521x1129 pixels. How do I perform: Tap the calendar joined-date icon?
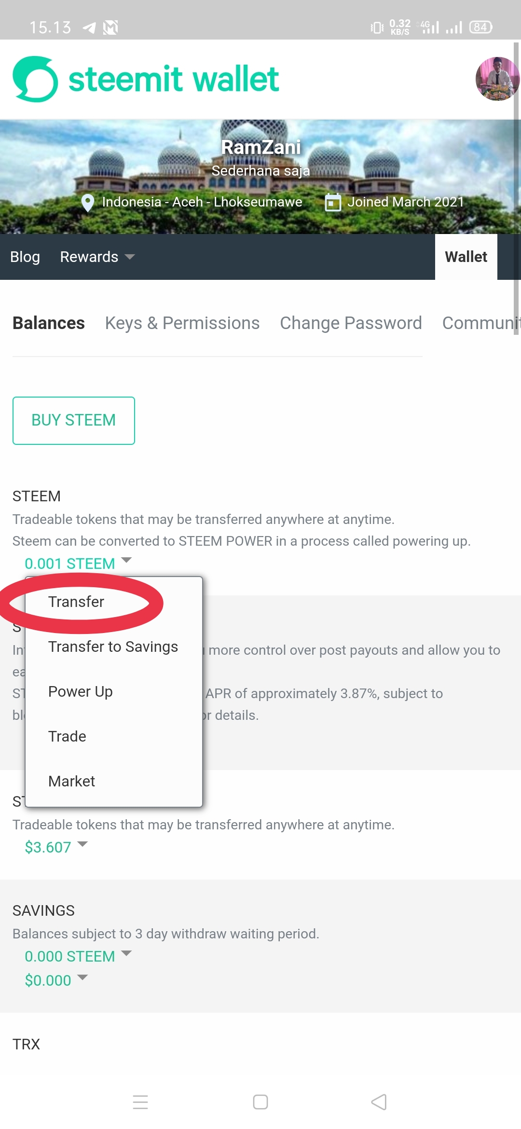(333, 203)
